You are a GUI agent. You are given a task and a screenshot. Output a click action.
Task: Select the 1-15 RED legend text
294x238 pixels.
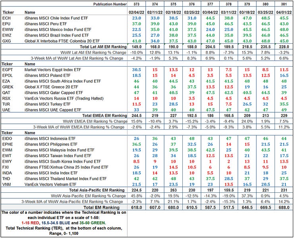point(30,223)
